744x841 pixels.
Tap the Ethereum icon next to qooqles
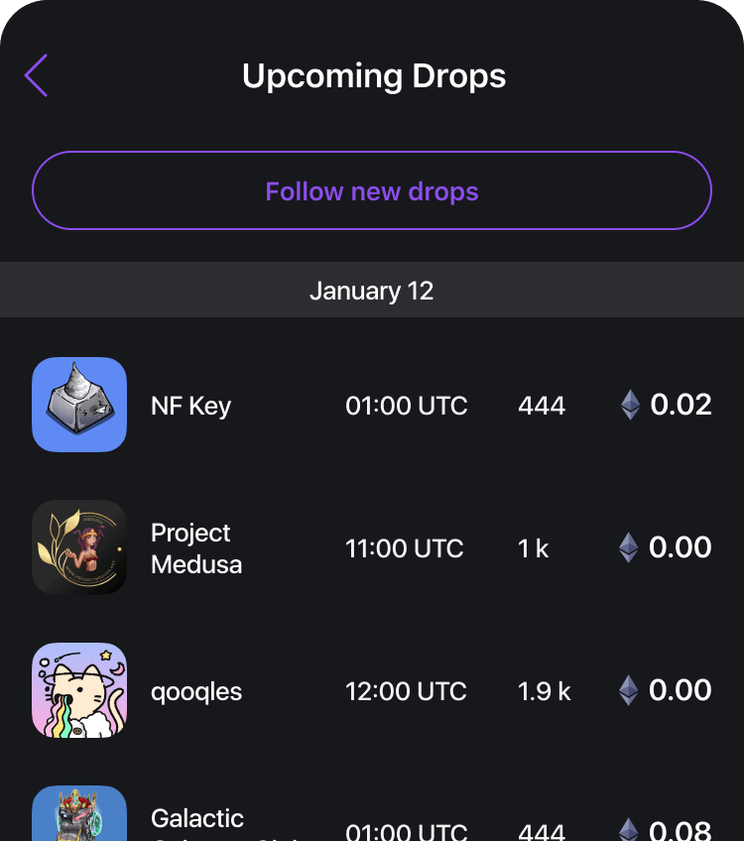pyautogui.click(x=629, y=690)
